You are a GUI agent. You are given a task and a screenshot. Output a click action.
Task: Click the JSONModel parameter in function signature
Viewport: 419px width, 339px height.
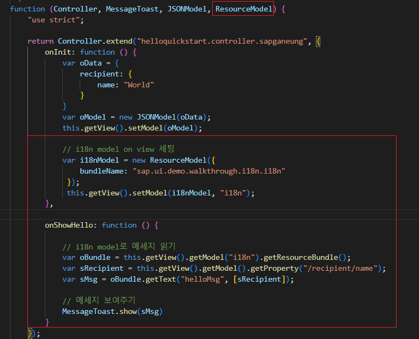(x=187, y=9)
